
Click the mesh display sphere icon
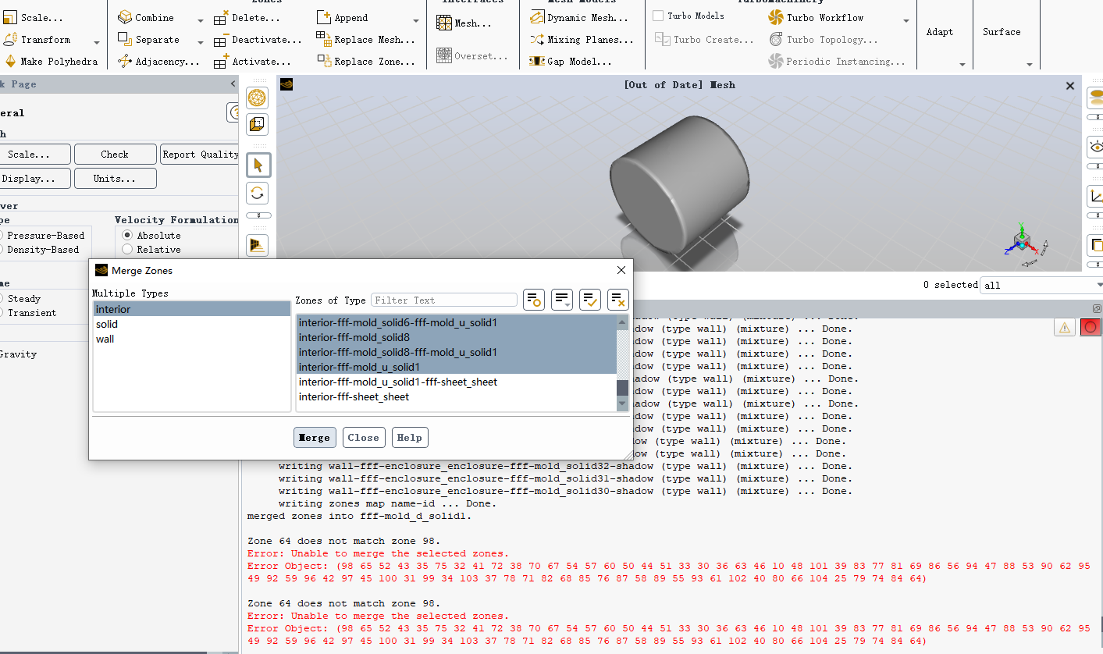coord(257,98)
